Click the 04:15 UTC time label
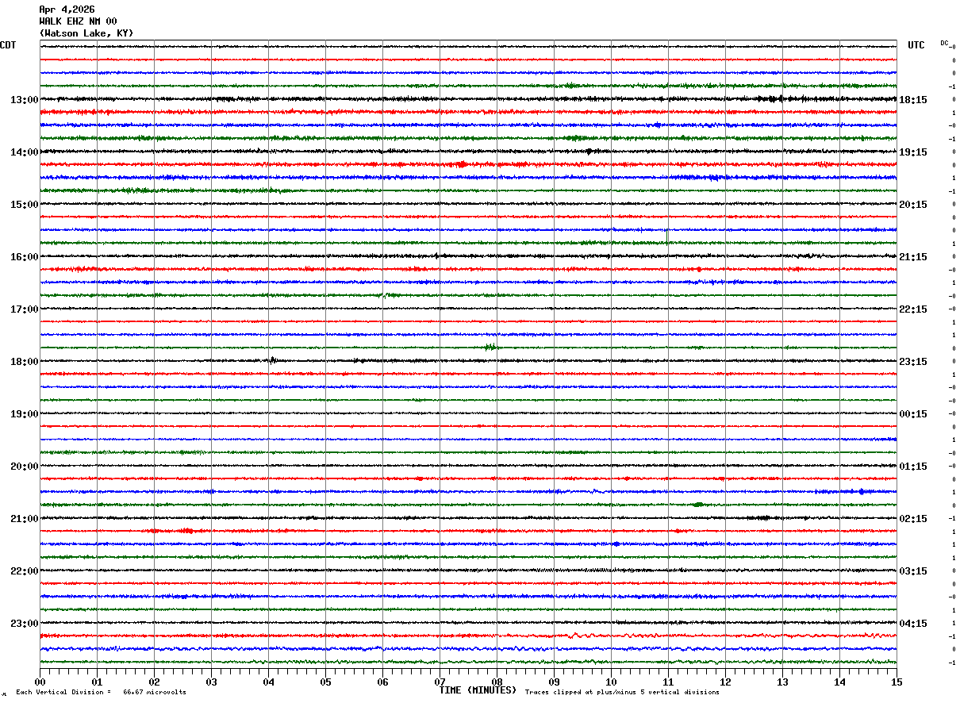The width and height of the screenshot is (960, 703). (x=912, y=624)
